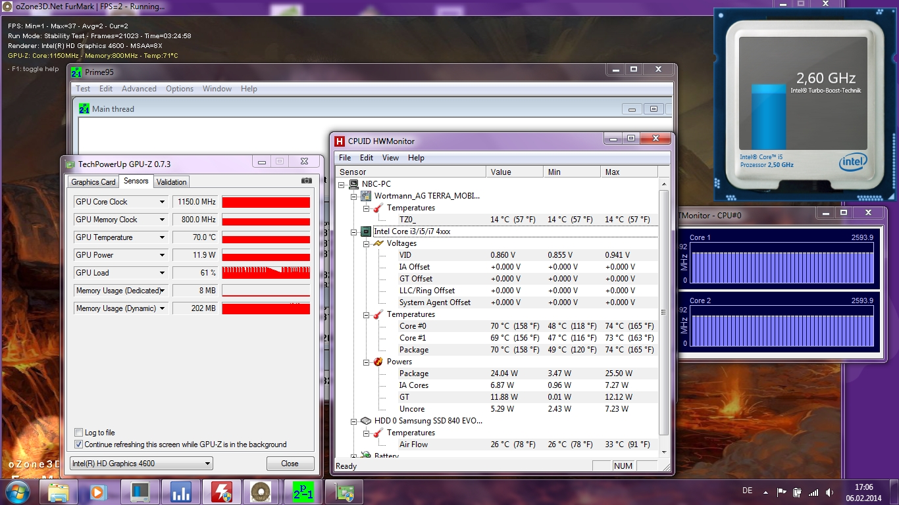Switch to the Validation tab in GPU-Z
The height and width of the screenshot is (505, 899).
[x=172, y=182]
